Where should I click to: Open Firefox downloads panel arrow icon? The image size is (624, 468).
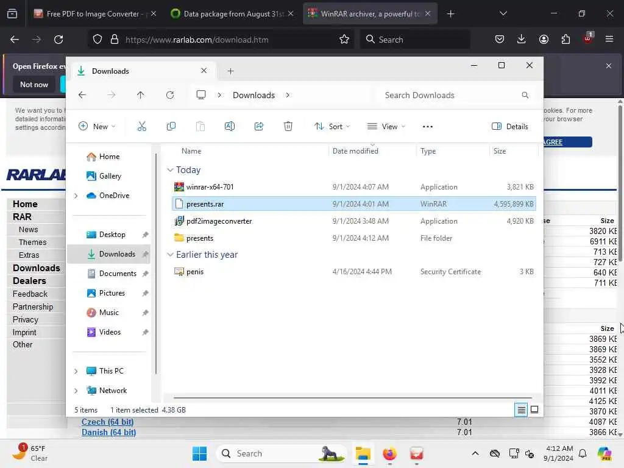click(x=522, y=39)
